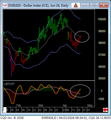Minimize the DXEM26 chart window
The image size is (111, 120).
(85, 5)
